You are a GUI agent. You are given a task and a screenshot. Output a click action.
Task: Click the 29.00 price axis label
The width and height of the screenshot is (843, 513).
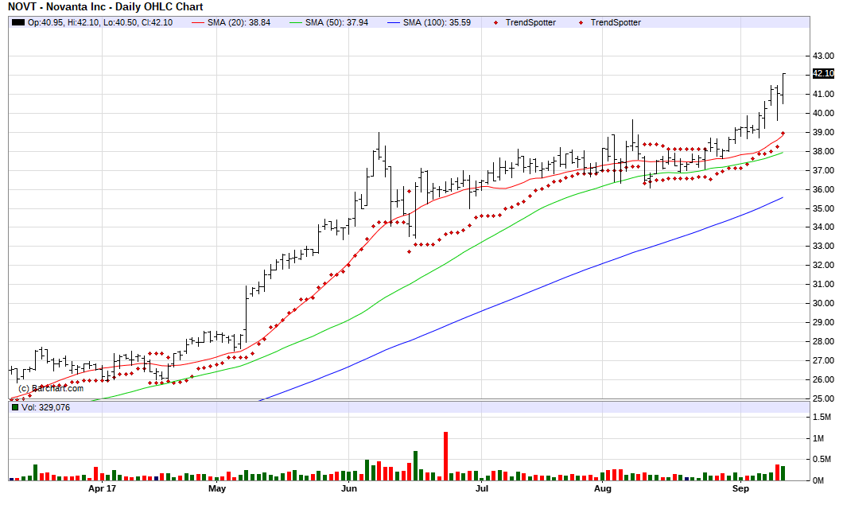[x=823, y=323]
